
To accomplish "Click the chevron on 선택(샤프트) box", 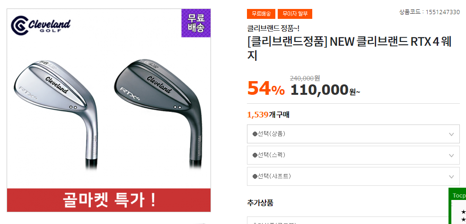I will click(451, 176).
